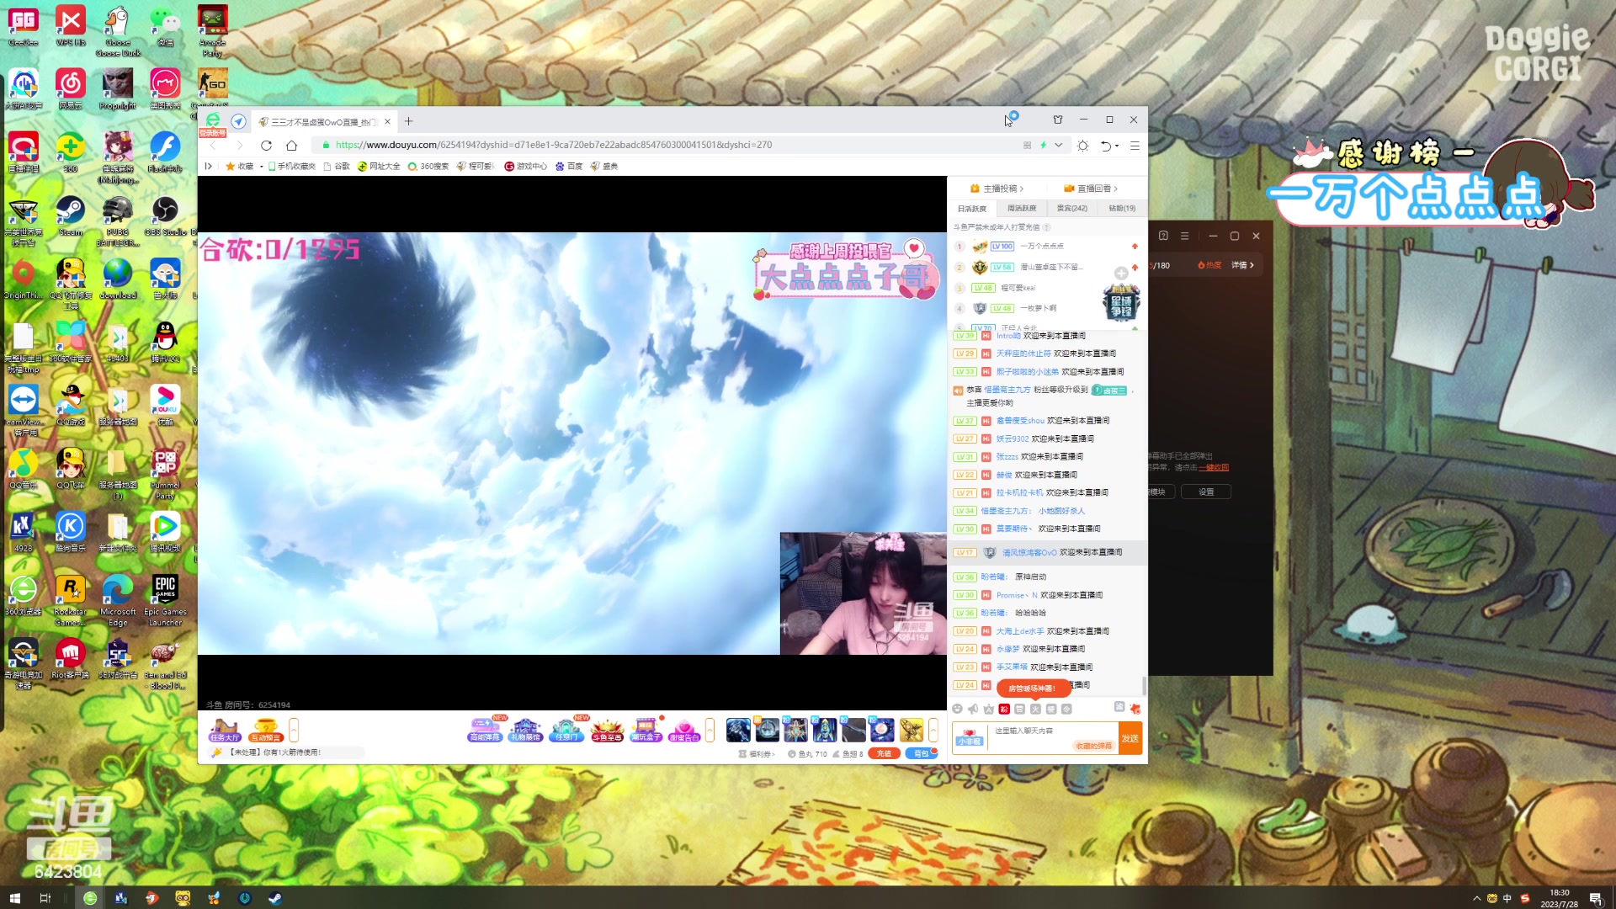The height and width of the screenshot is (909, 1616).
Task: Open Steam from the Windows taskbar
Action: point(275,898)
